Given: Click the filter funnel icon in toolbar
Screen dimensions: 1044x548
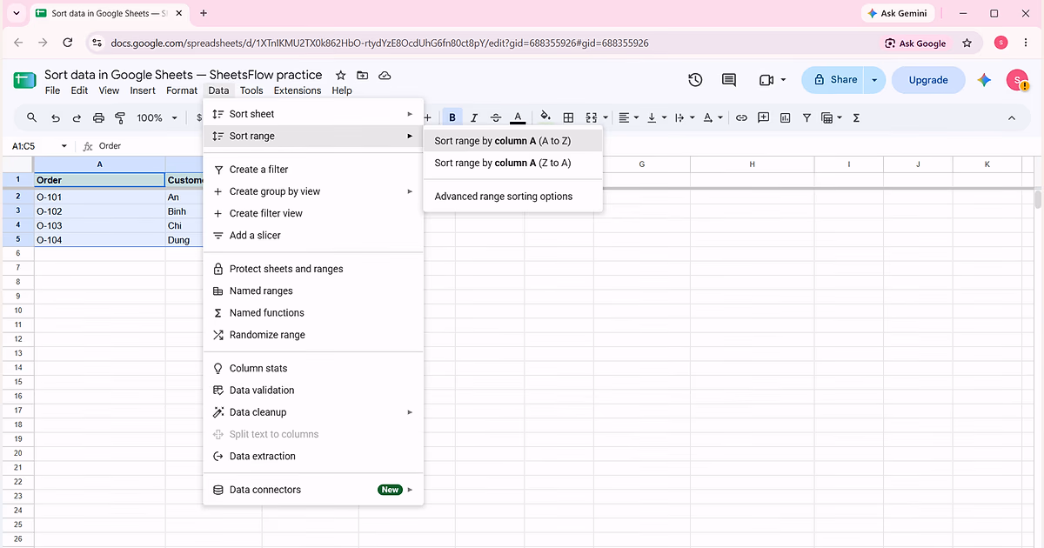Looking at the screenshot, I should point(806,117).
